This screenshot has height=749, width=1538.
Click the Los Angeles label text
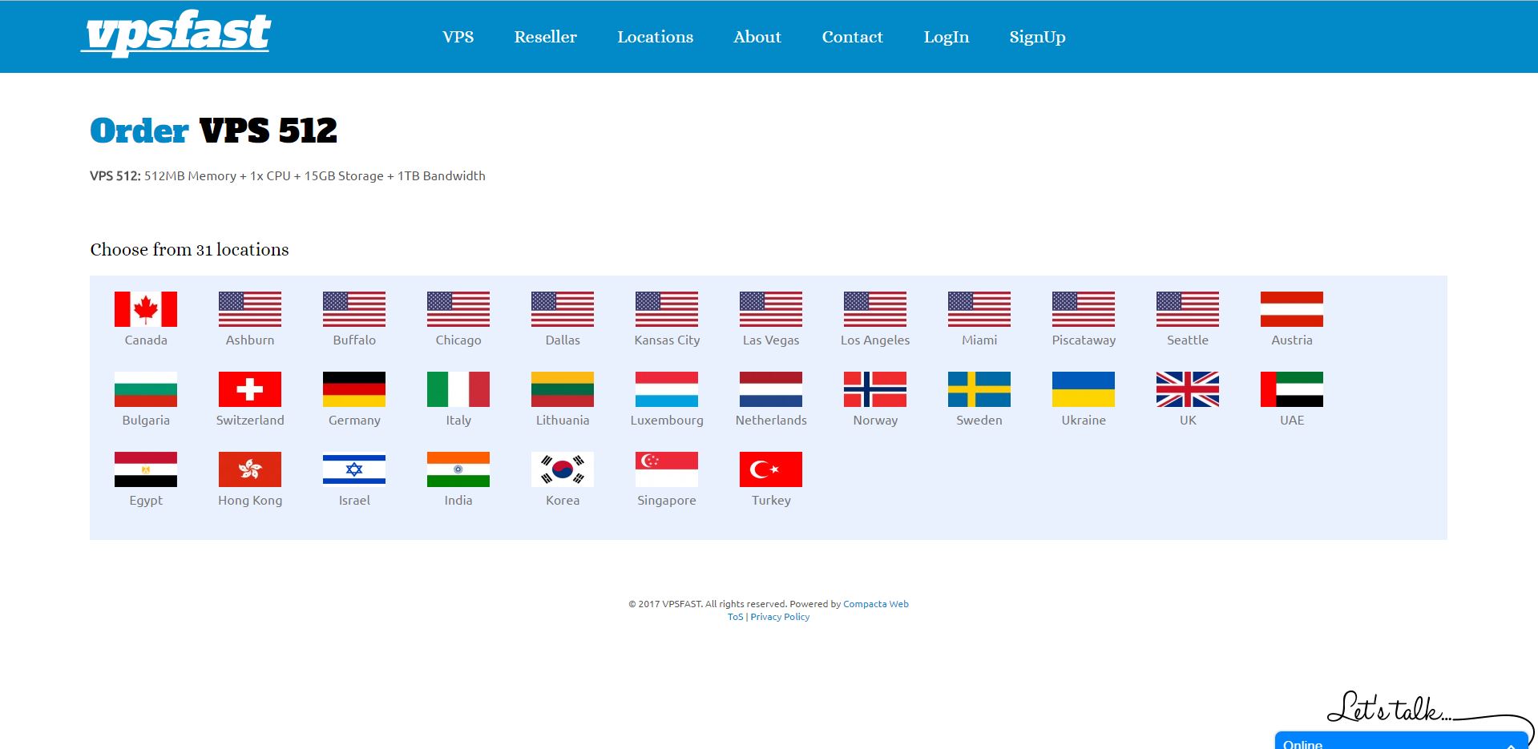[x=875, y=340]
